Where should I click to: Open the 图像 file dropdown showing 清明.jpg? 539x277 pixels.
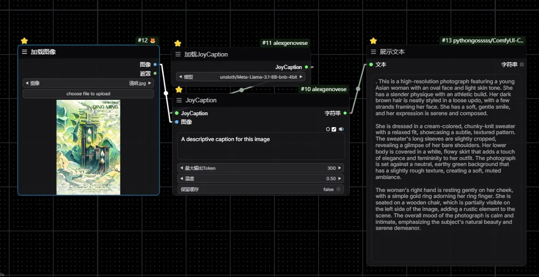click(88, 83)
